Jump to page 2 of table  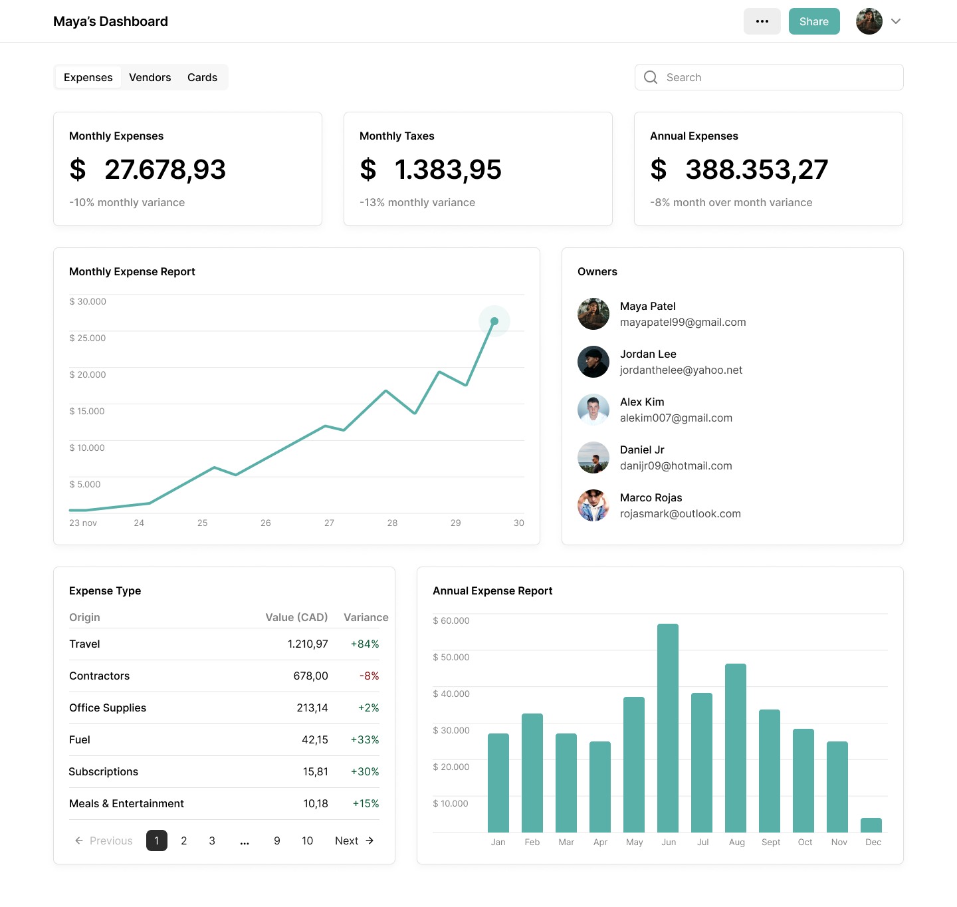tap(184, 841)
